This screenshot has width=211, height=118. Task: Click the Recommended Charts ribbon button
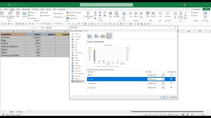pos(89,15)
